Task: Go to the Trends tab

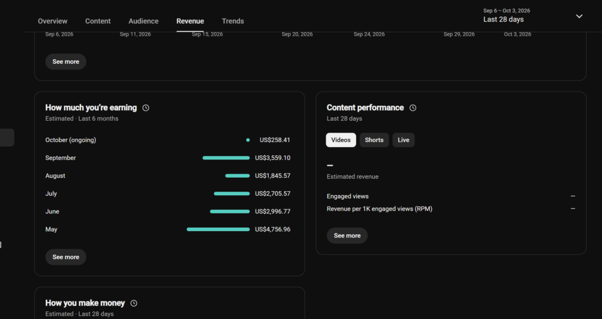Action: [x=233, y=21]
